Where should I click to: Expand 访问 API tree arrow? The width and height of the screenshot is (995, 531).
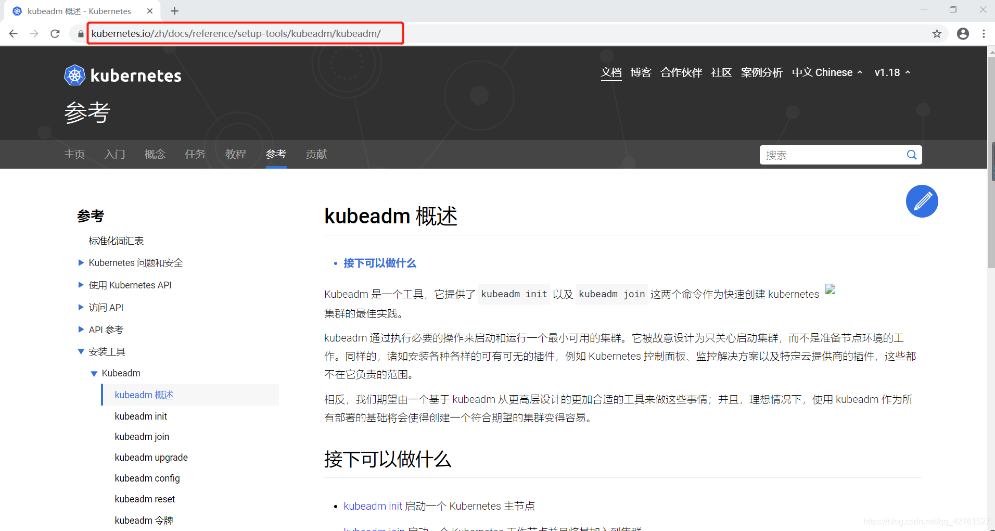[x=81, y=307]
